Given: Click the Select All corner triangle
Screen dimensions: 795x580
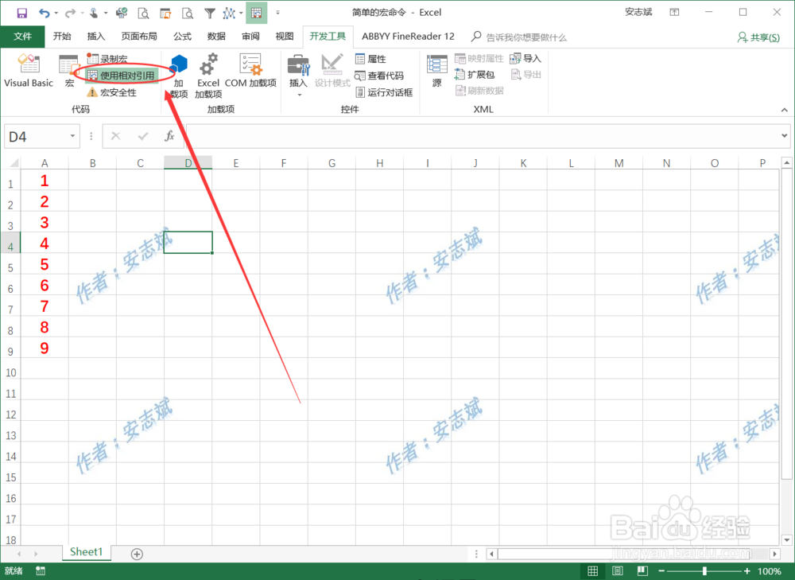Looking at the screenshot, I should 14,163.
